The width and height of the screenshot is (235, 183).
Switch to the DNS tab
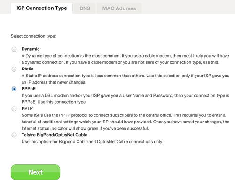click(x=85, y=8)
